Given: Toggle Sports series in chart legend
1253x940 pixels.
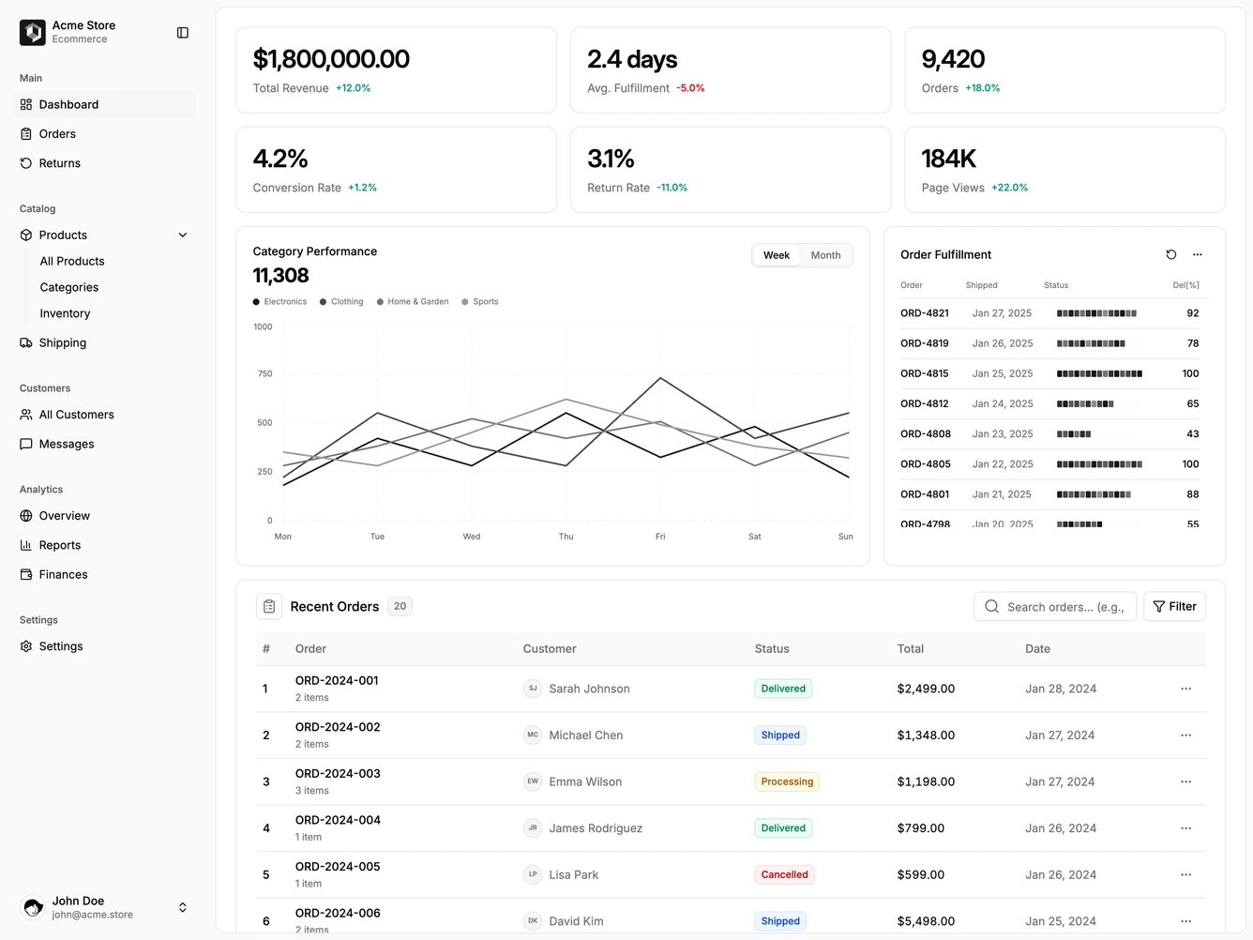Looking at the screenshot, I should (x=480, y=302).
